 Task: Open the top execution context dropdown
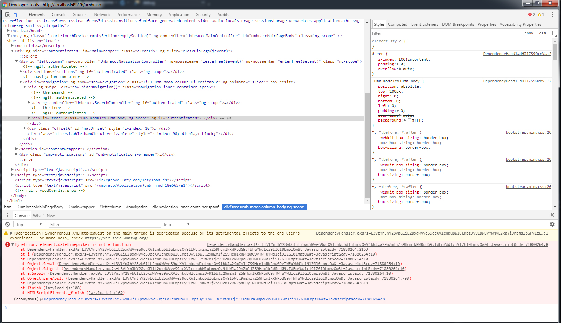pyautogui.click(x=29, y=225)
